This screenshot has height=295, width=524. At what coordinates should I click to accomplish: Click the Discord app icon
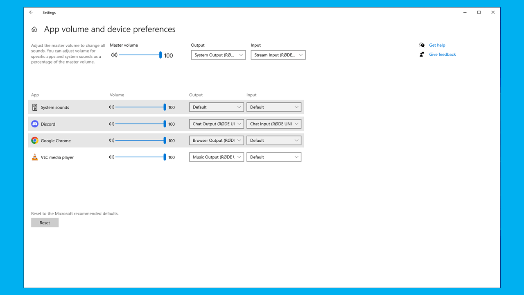click(x=35, y=124)
